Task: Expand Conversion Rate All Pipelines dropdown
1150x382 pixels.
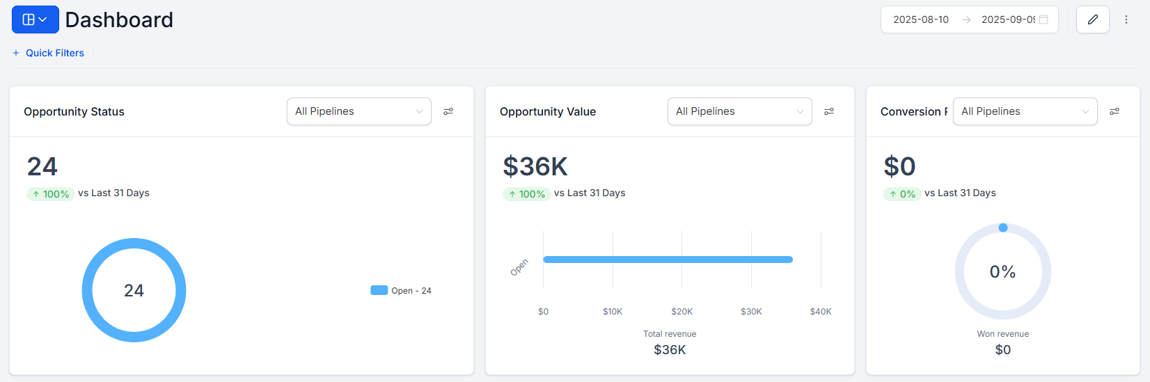Action: coord(1025,111)
